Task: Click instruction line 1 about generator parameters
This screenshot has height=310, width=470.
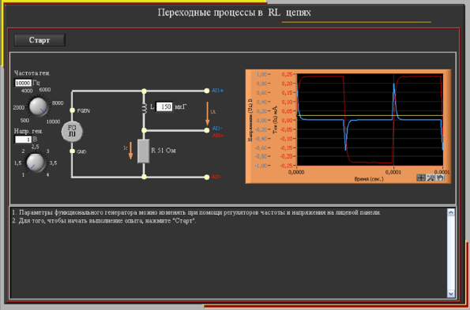Action: (197, 212)
